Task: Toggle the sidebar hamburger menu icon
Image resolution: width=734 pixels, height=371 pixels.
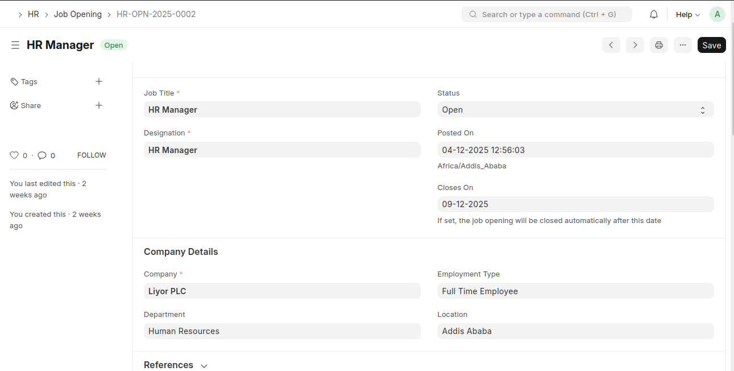Action: (15, 45)
